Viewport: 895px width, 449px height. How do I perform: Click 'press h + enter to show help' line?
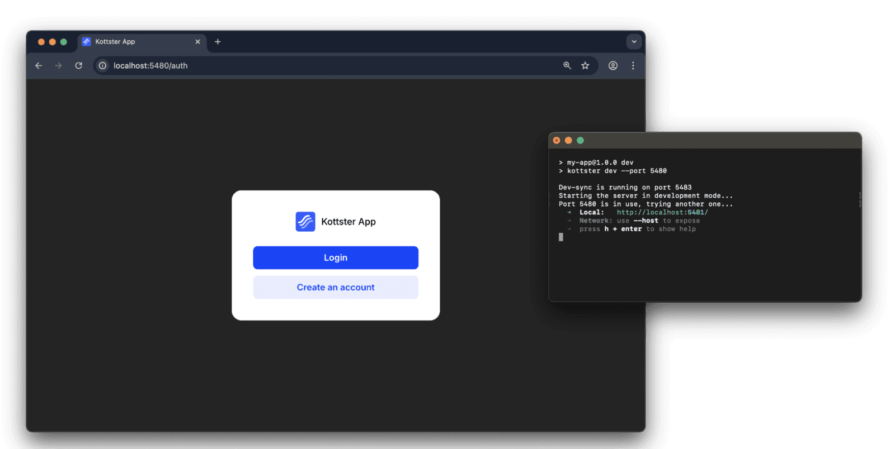pos(638,229)
